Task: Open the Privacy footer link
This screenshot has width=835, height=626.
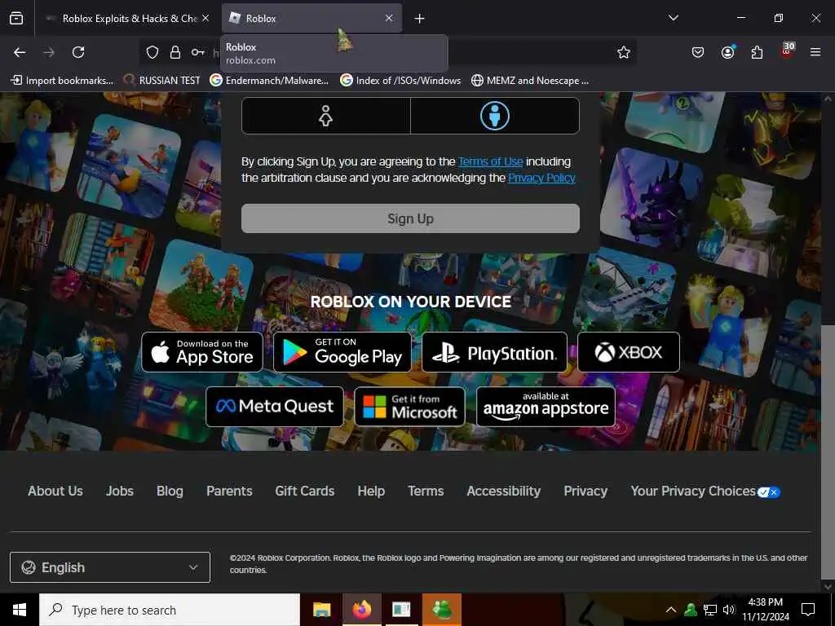Action: pos(585,491)
